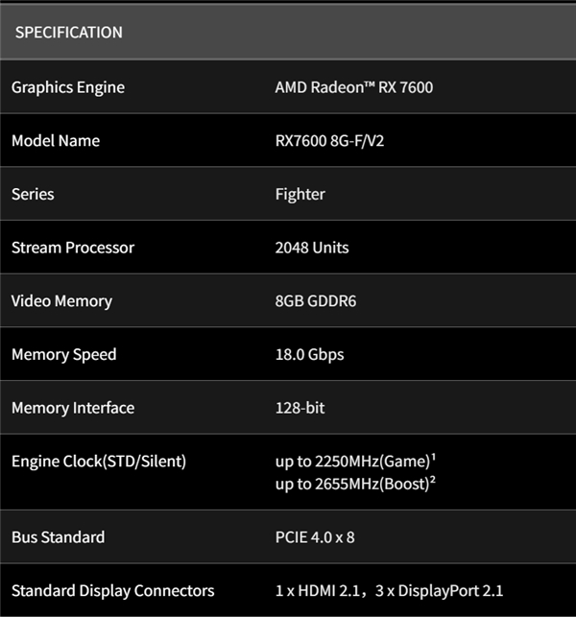Click the Model Name label

click(56, 141)
